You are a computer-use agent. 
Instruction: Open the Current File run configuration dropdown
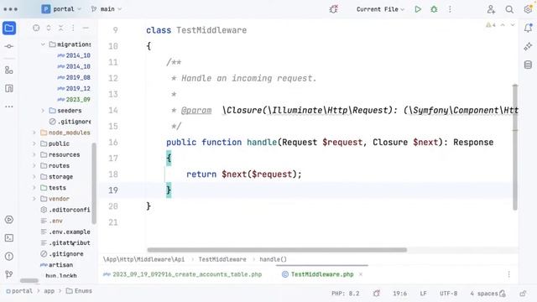pos(380,9)
